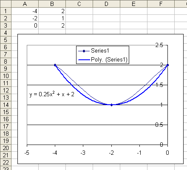Screen dimensions: 187x170
Task: Select row 1 header
Action: point(6,11)
